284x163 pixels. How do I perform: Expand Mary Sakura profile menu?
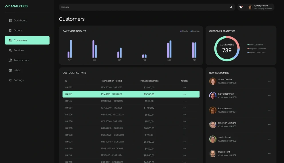click(260, 7)
